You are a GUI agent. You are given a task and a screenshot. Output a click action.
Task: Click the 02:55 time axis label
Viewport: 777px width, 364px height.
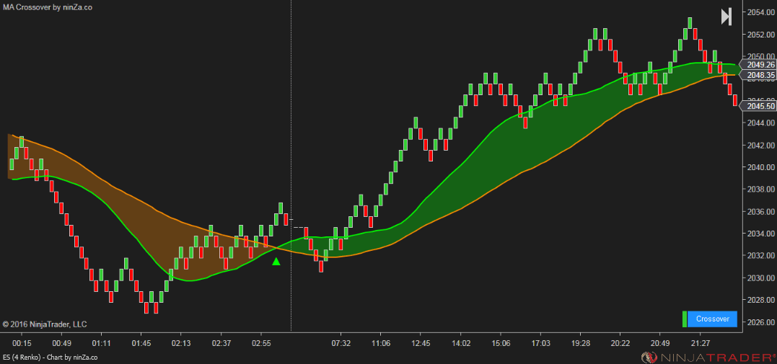(262, 342)
